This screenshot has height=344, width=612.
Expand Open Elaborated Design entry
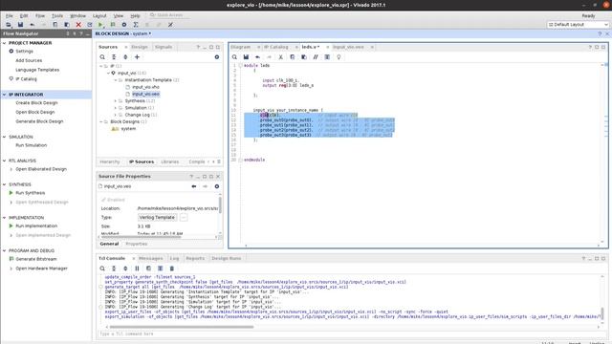11,169
